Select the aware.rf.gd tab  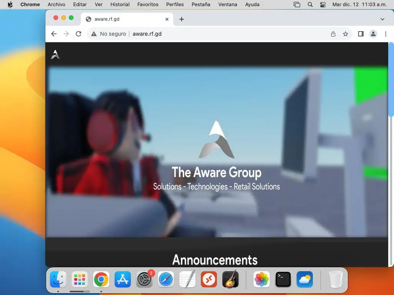(127, 19)
